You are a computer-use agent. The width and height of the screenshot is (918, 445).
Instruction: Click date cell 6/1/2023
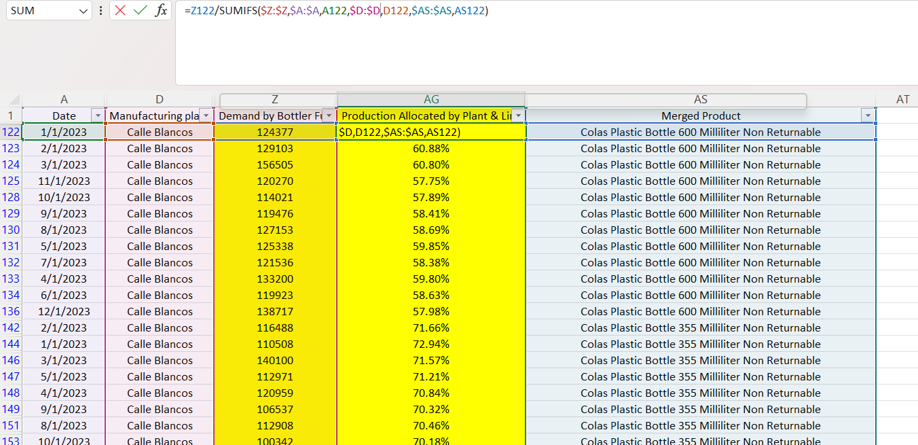click(x=64, y=296)
